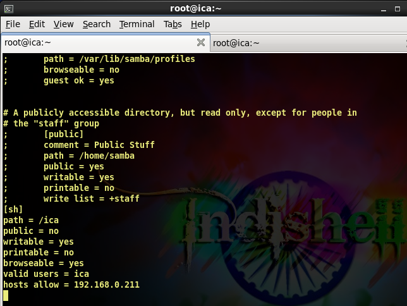Click the line 'public = no'

pos(31,231)
